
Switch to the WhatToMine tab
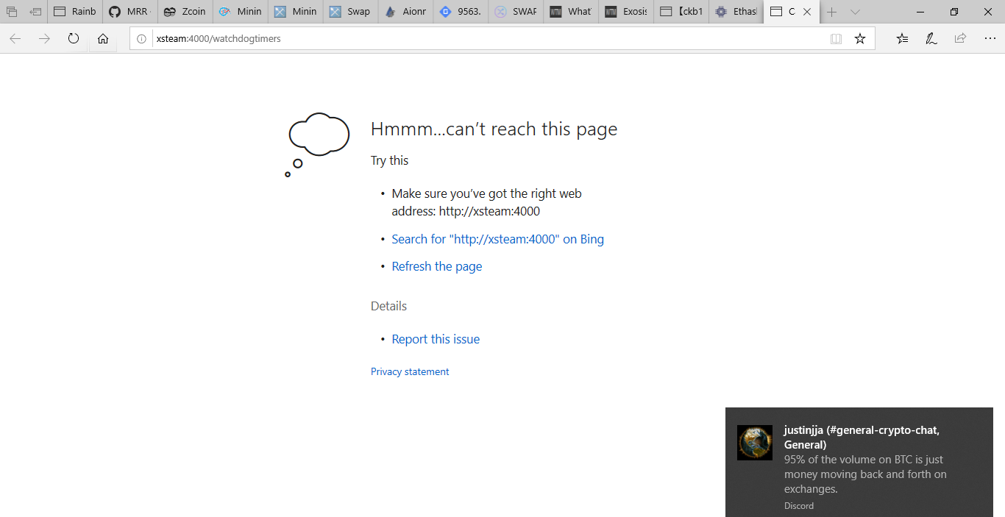570,12
